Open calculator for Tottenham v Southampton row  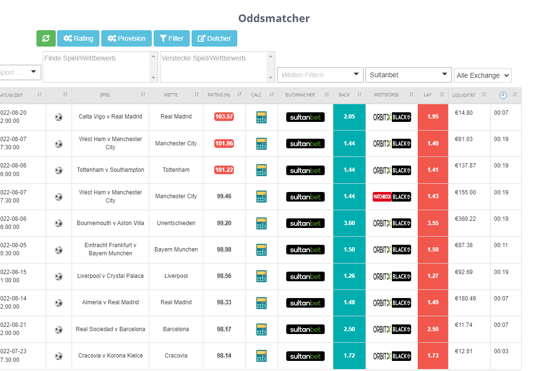pyautogui.click(x=261, y=170)
